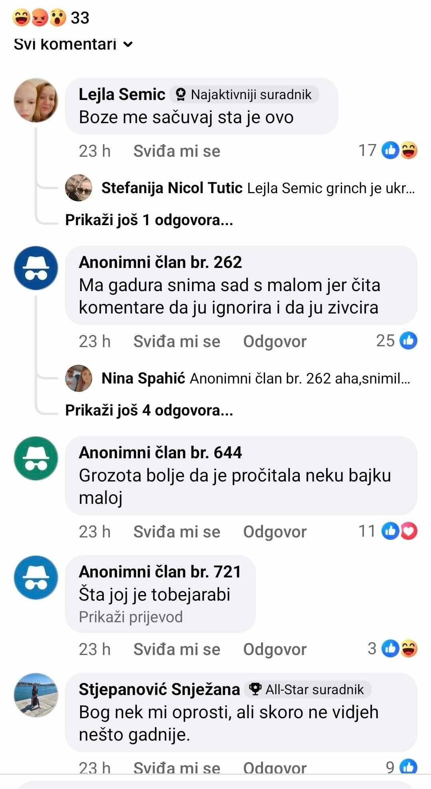Show translation with Prikaži prijevod

pyautogui.click(x=131, y=617)
